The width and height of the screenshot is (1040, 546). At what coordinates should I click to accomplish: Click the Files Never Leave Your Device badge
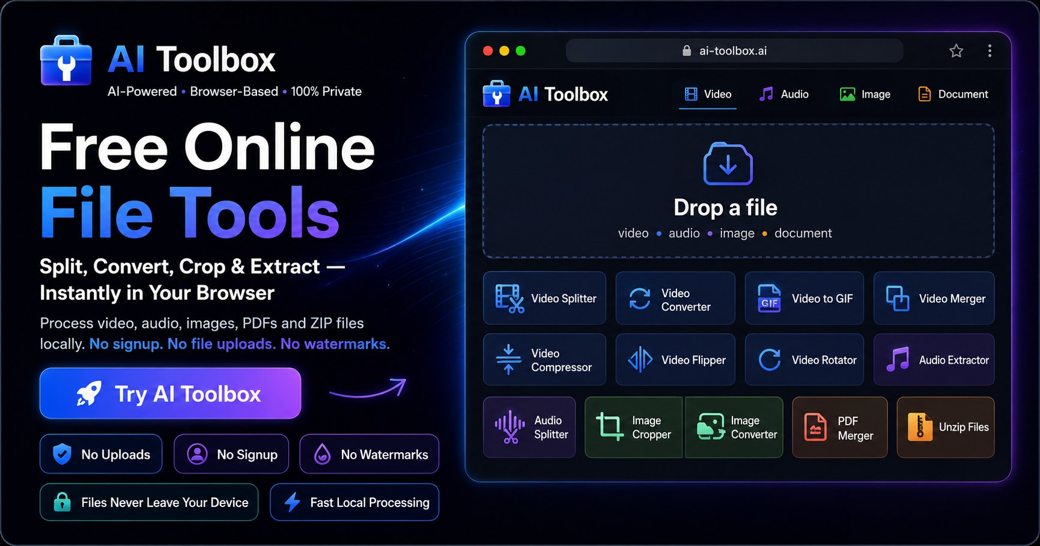(x=149, y=502)
